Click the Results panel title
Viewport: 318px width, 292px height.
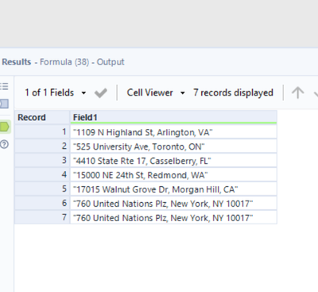(17, 62)
